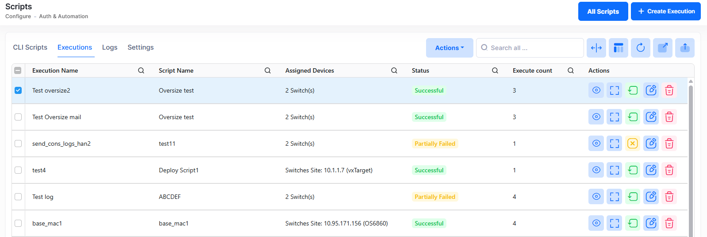Search in the Status column

495,70
